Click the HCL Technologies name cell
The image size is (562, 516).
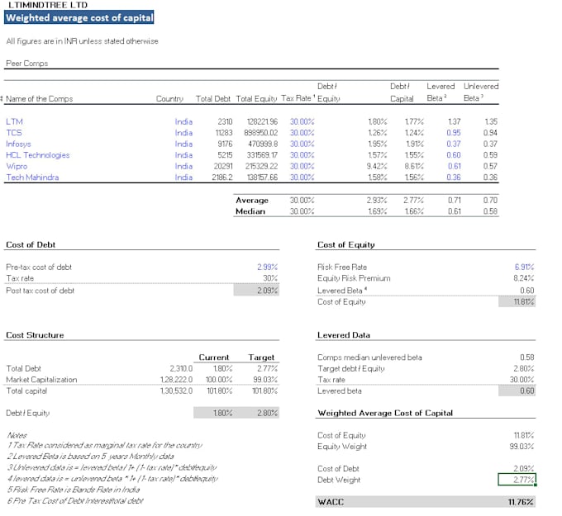(x=38, y=155)
